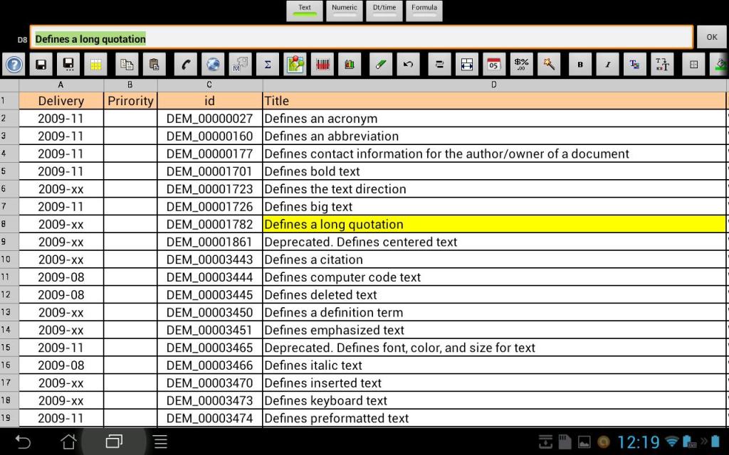This screenshot has height=455, width=729.
Task: Click the web globe icon
Action: pyautogui.click(x=213, y=65)
